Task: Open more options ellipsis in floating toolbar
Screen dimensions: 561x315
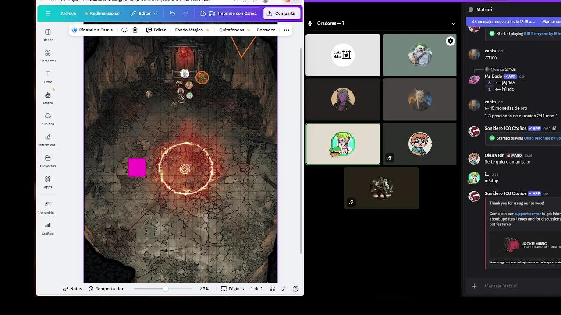Action: (x=287, y=30)
